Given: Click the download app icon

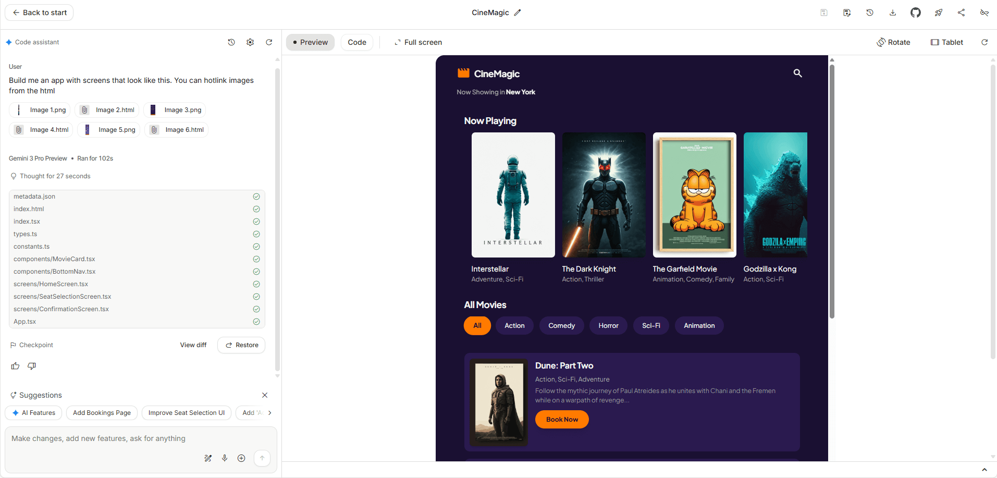Looking at the screenshot, I should click(x=892, y=13).
